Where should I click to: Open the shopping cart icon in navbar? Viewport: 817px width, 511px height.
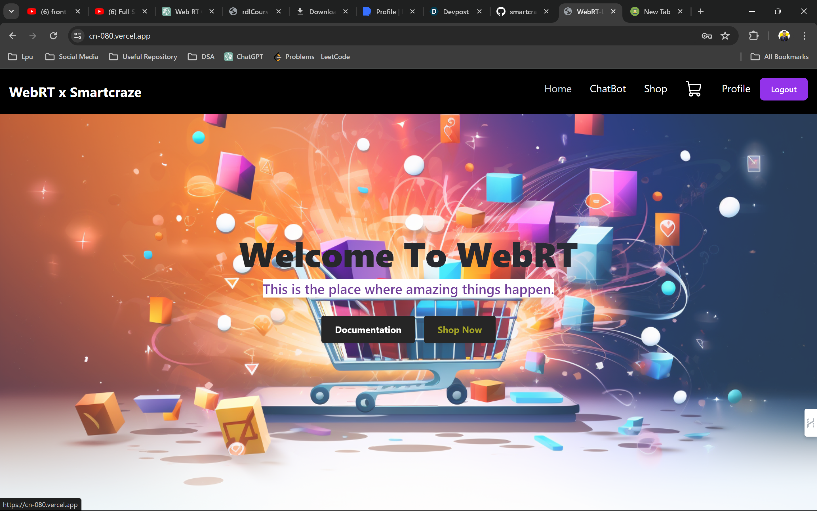693,89
